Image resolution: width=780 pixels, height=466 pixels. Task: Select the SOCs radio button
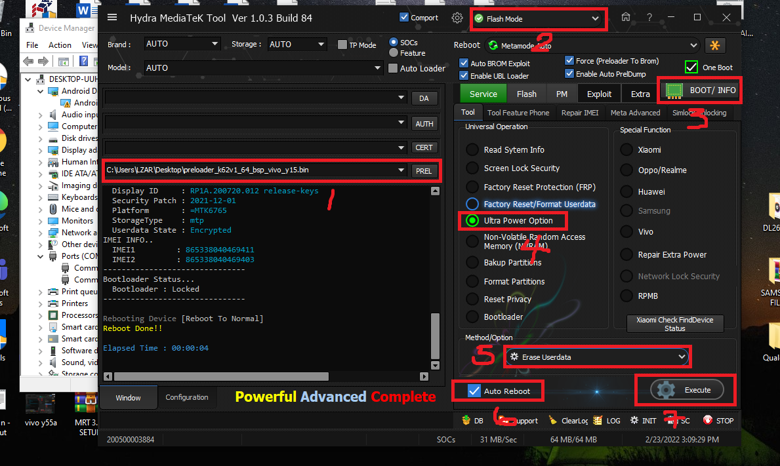pos(394,42)
